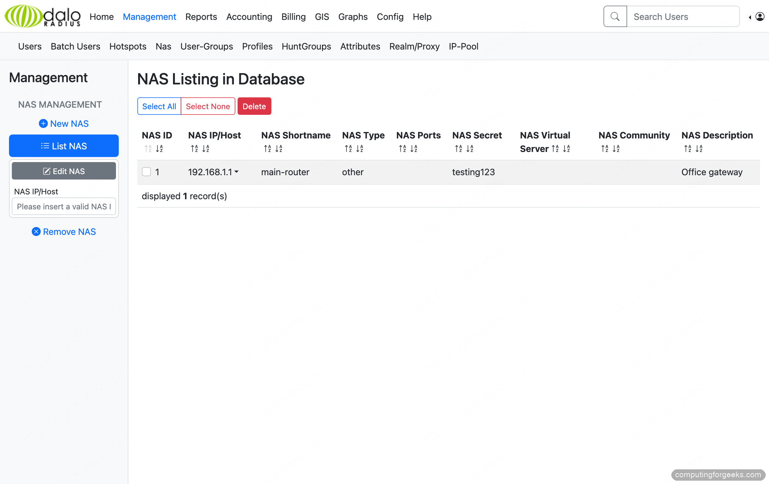
Task: Open the GIS menu
Action: tap(322, 17)
